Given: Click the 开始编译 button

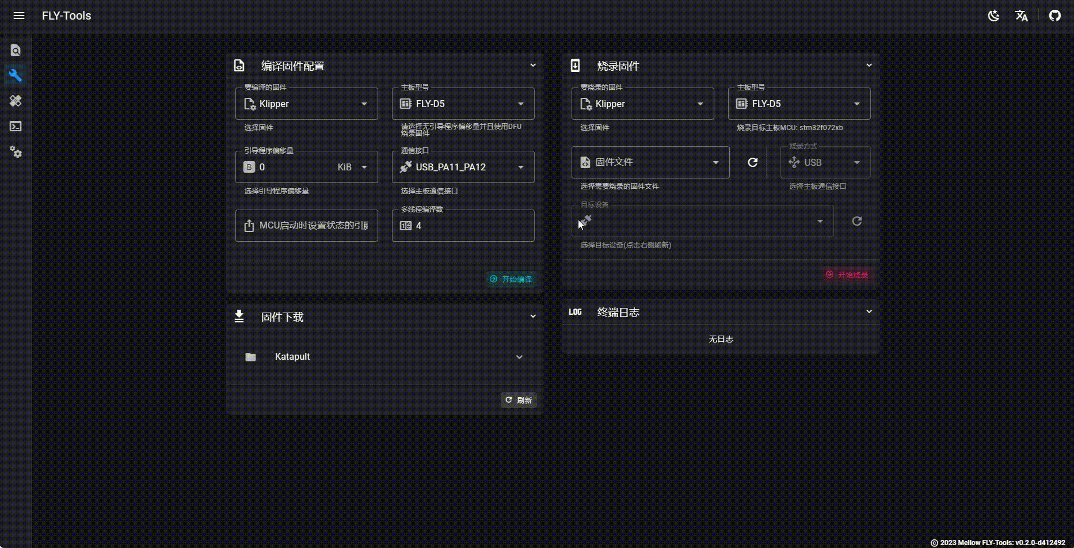Looking at the screenshot, I should coord(511,279).
